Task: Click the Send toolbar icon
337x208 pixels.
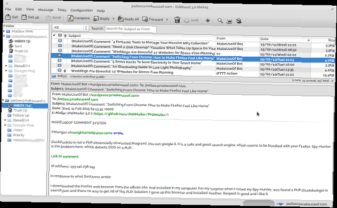Action: [48, 18]
